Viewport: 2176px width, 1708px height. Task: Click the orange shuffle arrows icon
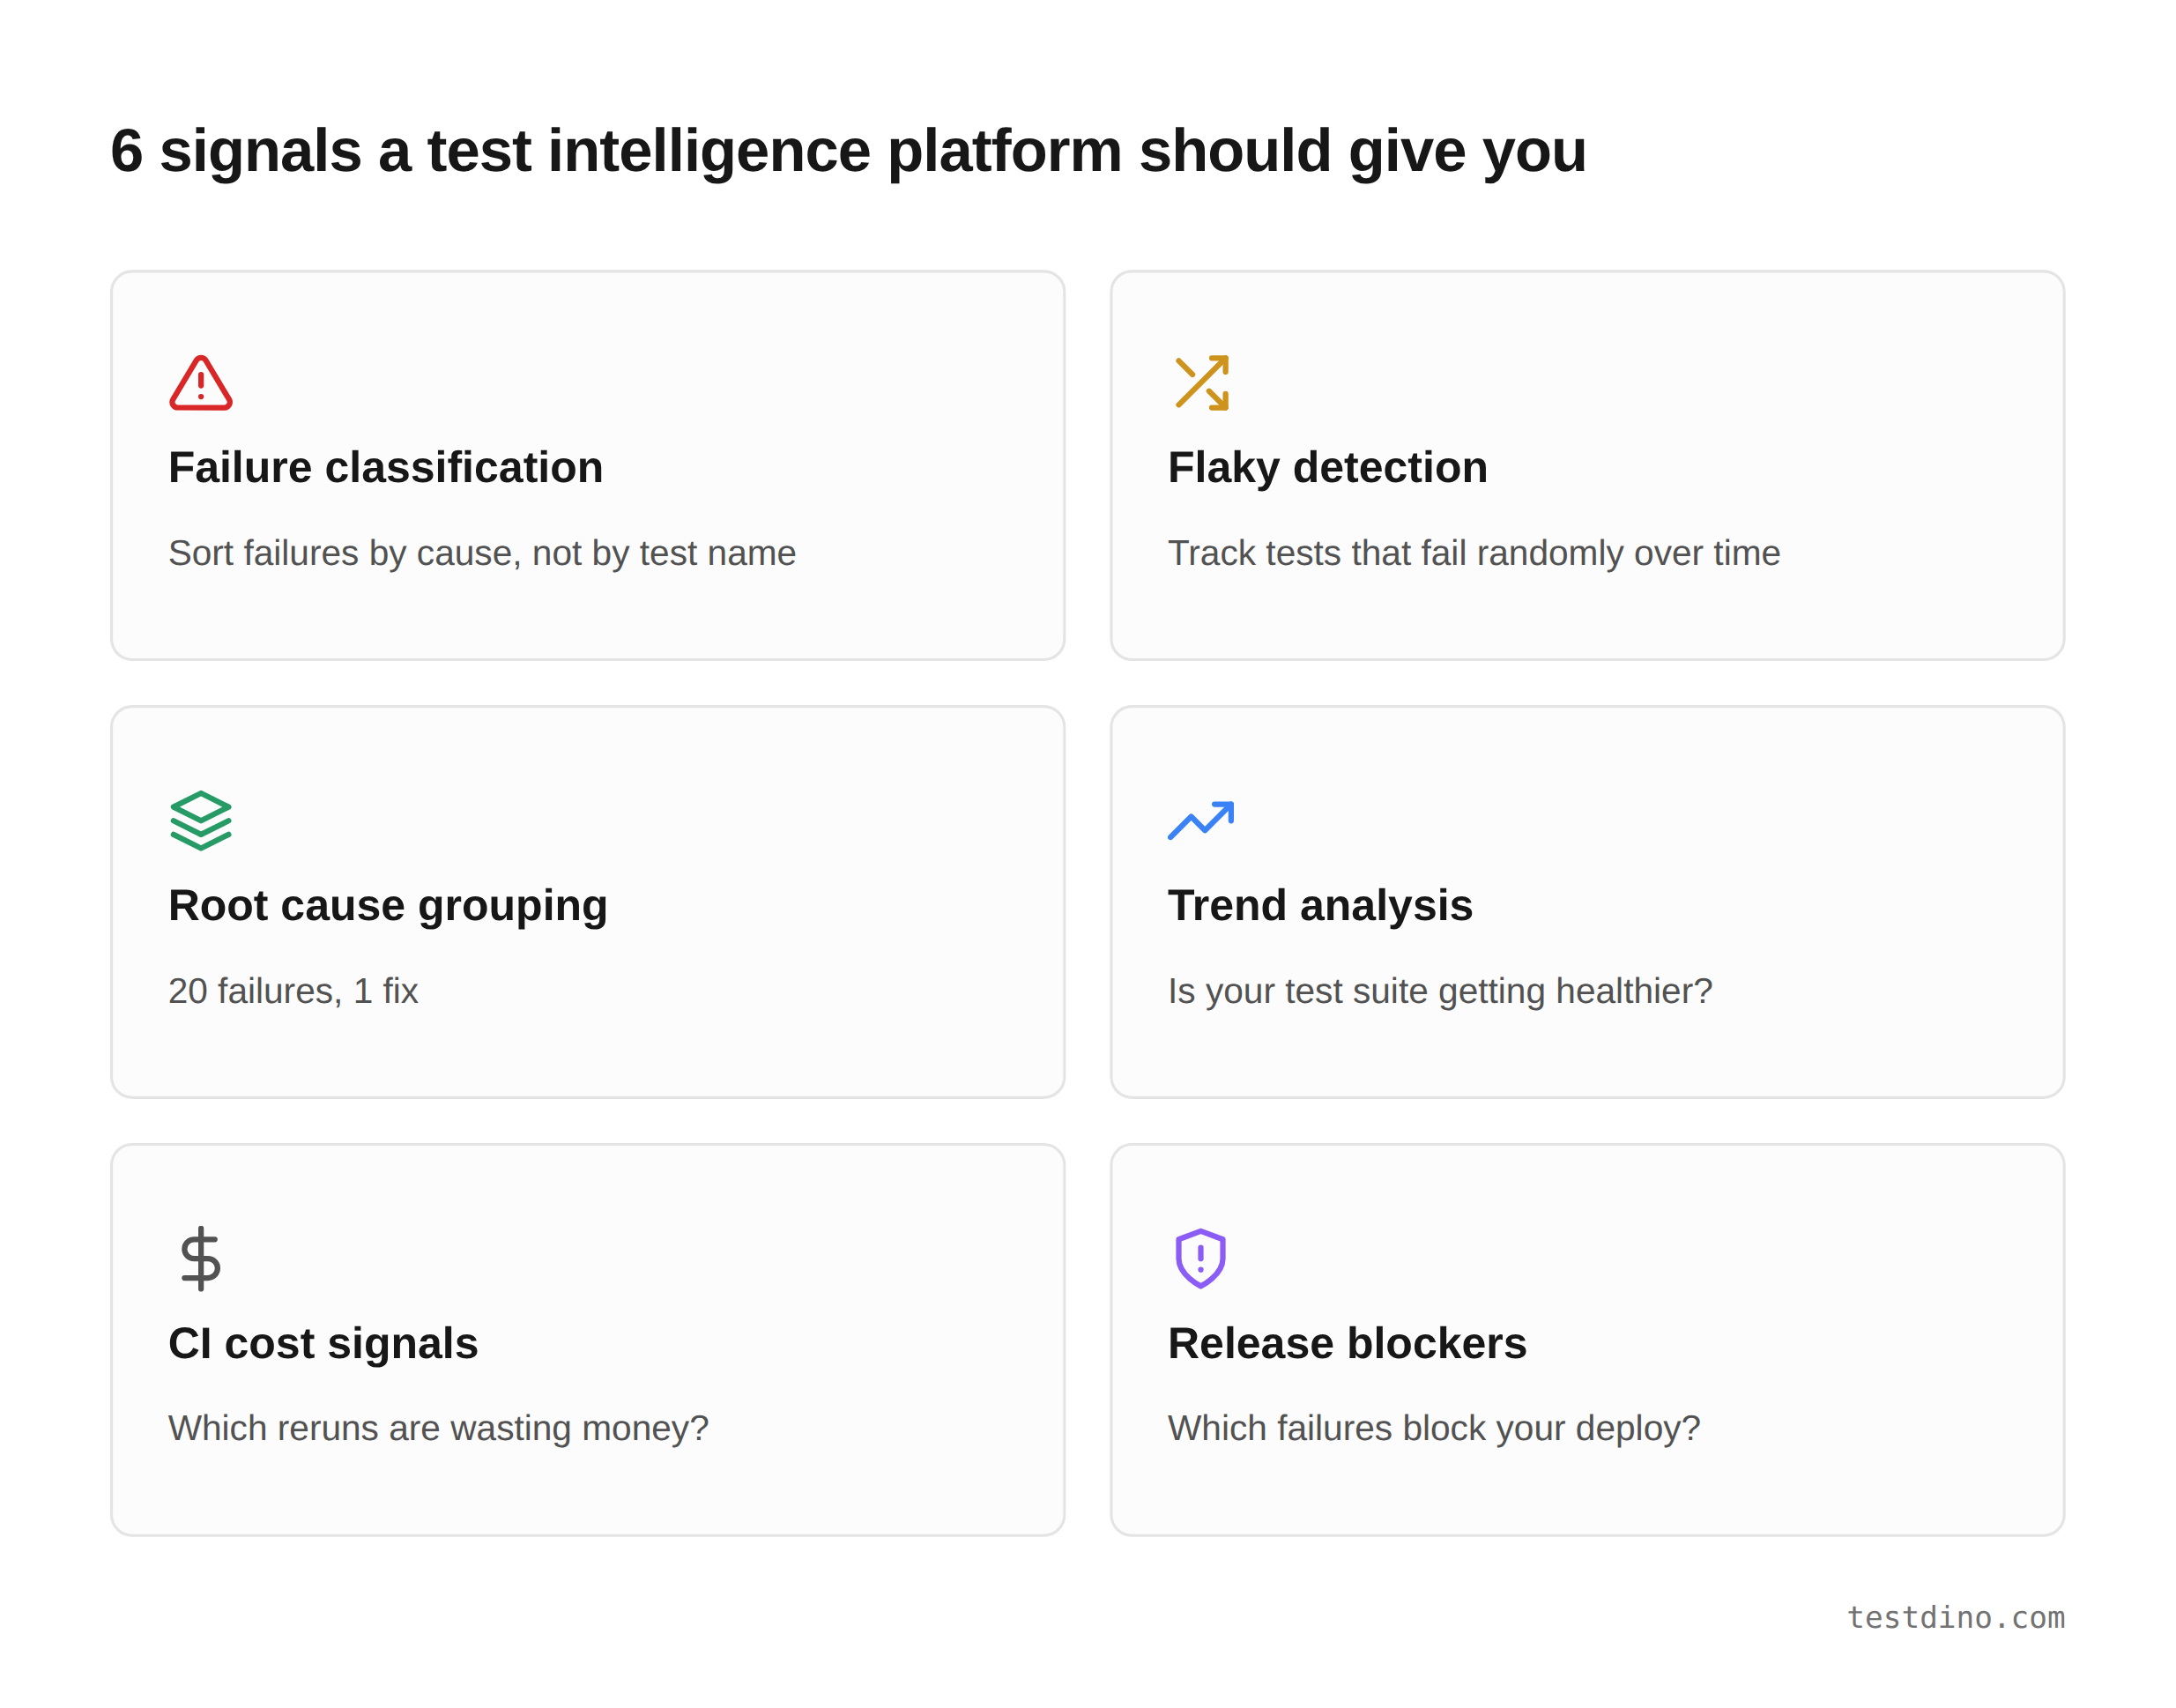tap(1201, 382)
